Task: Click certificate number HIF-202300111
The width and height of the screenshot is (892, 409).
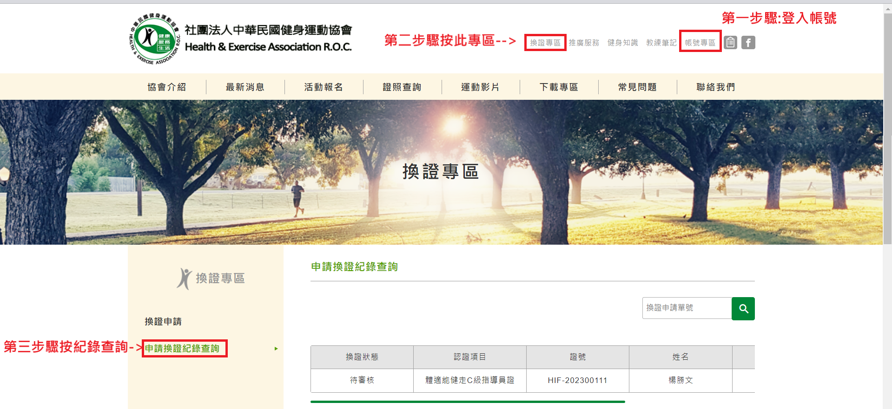Action: [578, 380]
